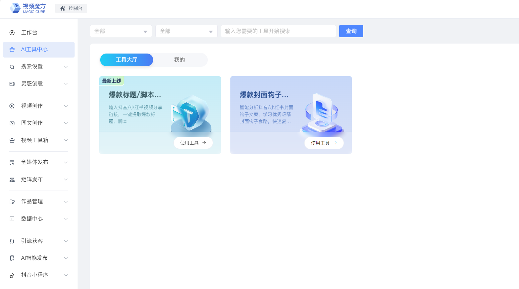This screenshot has width=519, height=289.
Task: Open the second 全部 filter dropdown
Action: [x=186, y=31]
